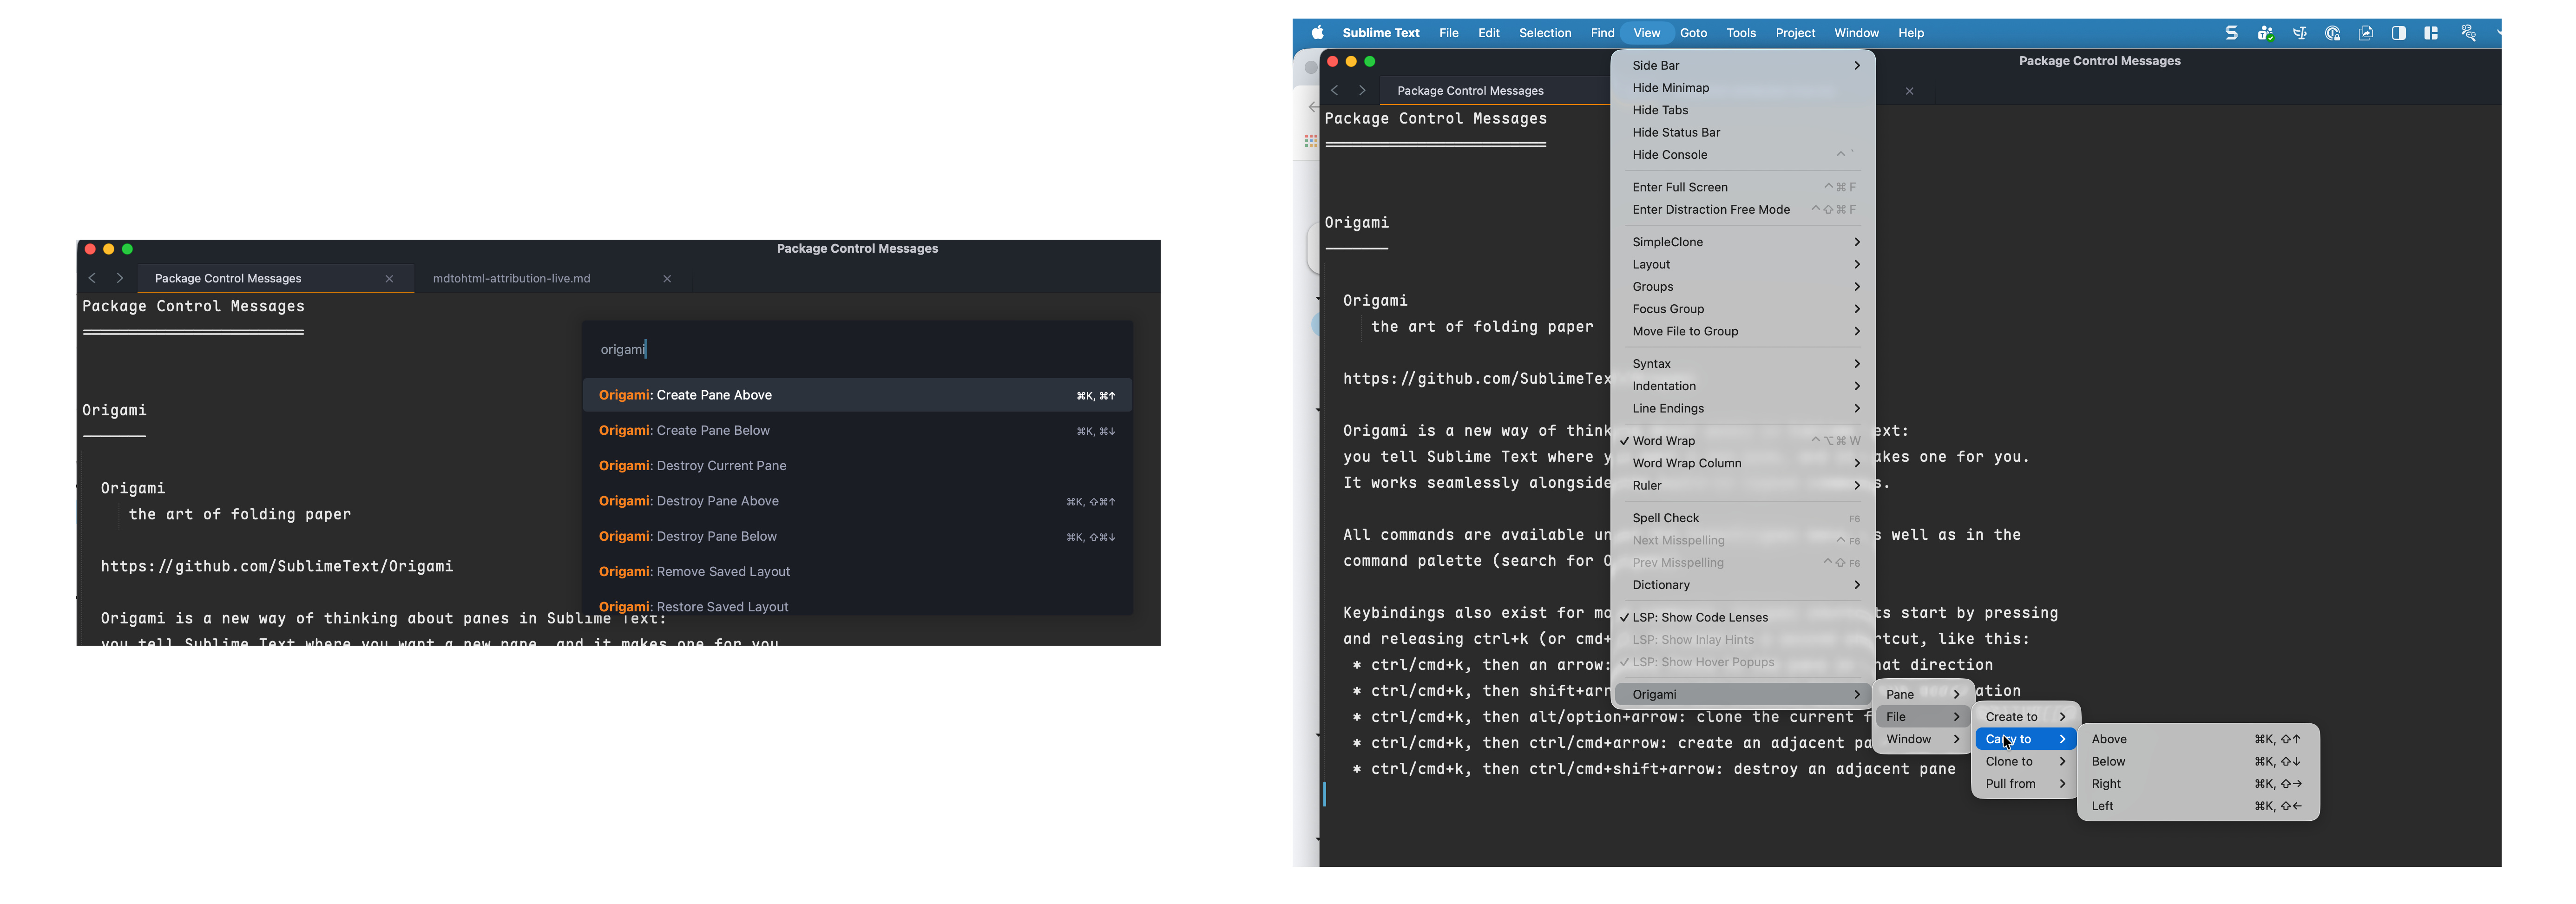
Task: Click Hide Tabs in View menu
Action: 1742,110
